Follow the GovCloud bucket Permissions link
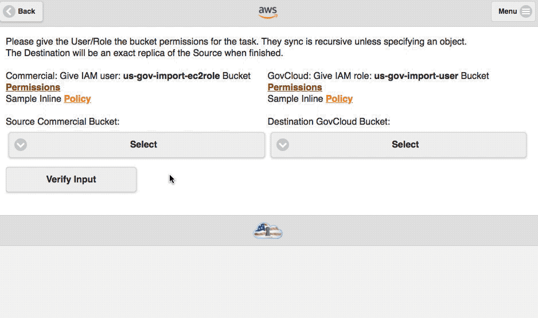The width and height of the screenshot is (538, 318). (295, 87)
